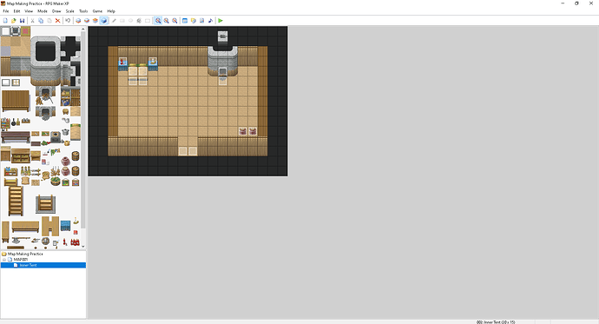Set map zoom to 1:4 scale
599x324 pixels.
pos(174,21)
